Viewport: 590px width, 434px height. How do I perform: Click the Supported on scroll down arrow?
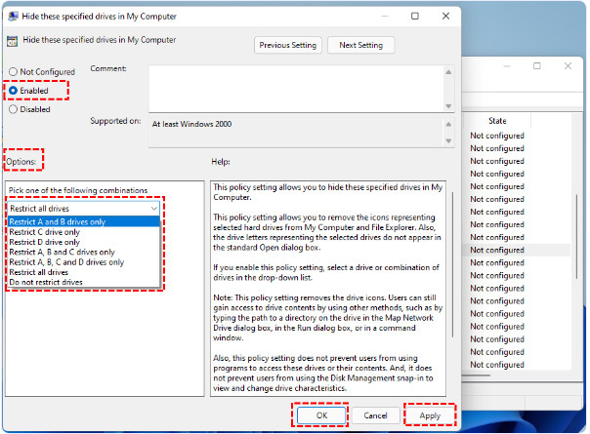tap(448, 140)
